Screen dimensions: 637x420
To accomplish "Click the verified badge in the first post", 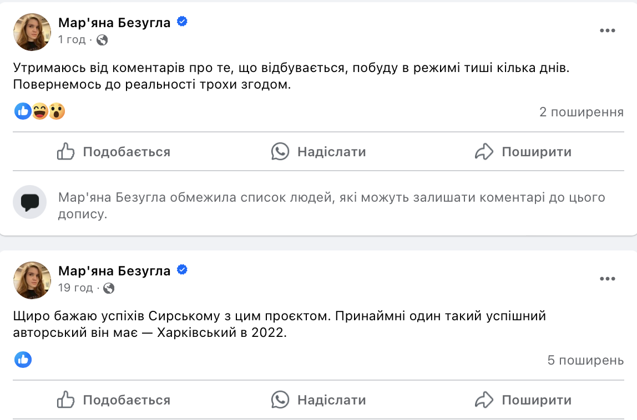I will (x=182, y=22).
